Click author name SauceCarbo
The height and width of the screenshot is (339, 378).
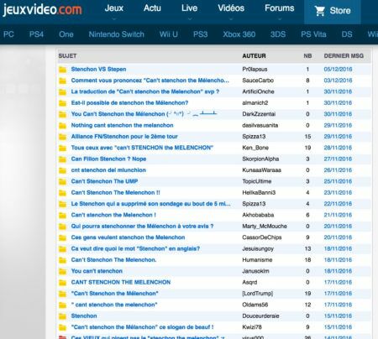(x=258, y=81)
